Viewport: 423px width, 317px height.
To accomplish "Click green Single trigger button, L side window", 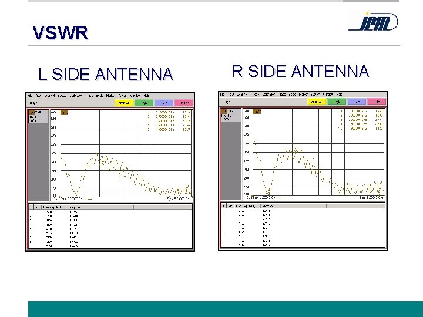I will click(144, 103).
